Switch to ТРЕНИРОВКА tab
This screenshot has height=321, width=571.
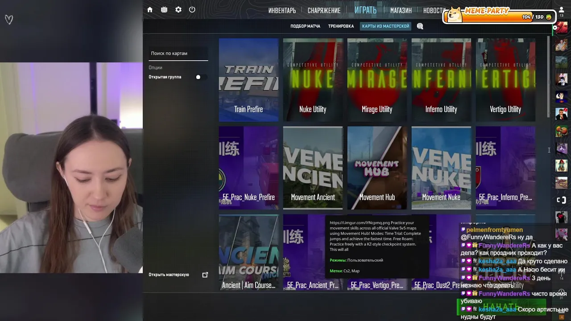pyautogui.click(x=341, y=26)
